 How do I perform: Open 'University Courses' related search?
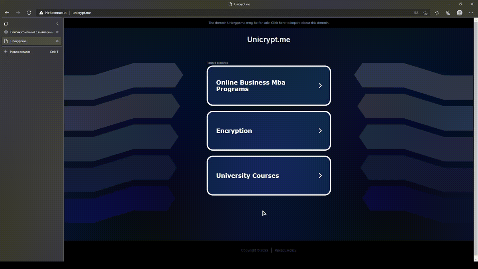coord(269,176)
